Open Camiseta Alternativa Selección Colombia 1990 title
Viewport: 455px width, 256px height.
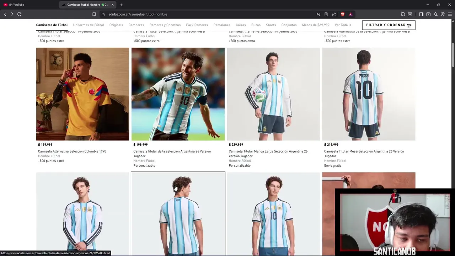[x=72, y=151]
